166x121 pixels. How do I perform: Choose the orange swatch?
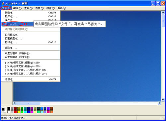click(x=52, y=112)
